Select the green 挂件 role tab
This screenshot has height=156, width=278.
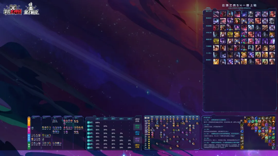click(x=29, y=145)
